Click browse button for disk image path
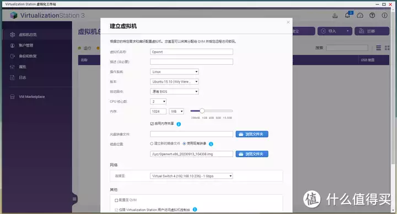Viewport: 397px width, 214px height. point(252,154)
